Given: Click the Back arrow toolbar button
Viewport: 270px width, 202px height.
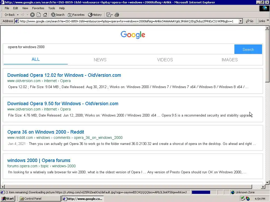Looking at the screenshot, I should click(10, 15).
